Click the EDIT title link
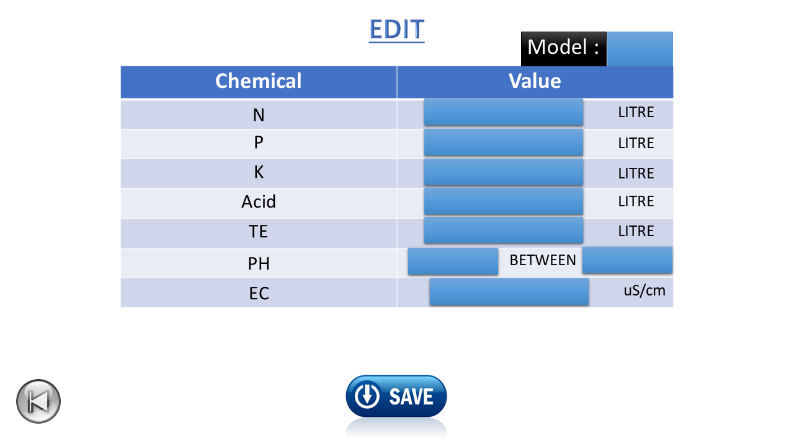Image resolution: width=794 pixels, height=446 pixels. 396,29
